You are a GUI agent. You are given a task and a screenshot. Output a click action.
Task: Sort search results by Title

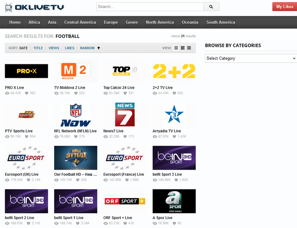coord(38,48)
